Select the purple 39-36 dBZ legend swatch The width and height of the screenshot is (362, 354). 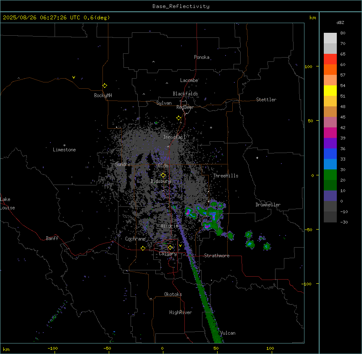click(330, 143)
